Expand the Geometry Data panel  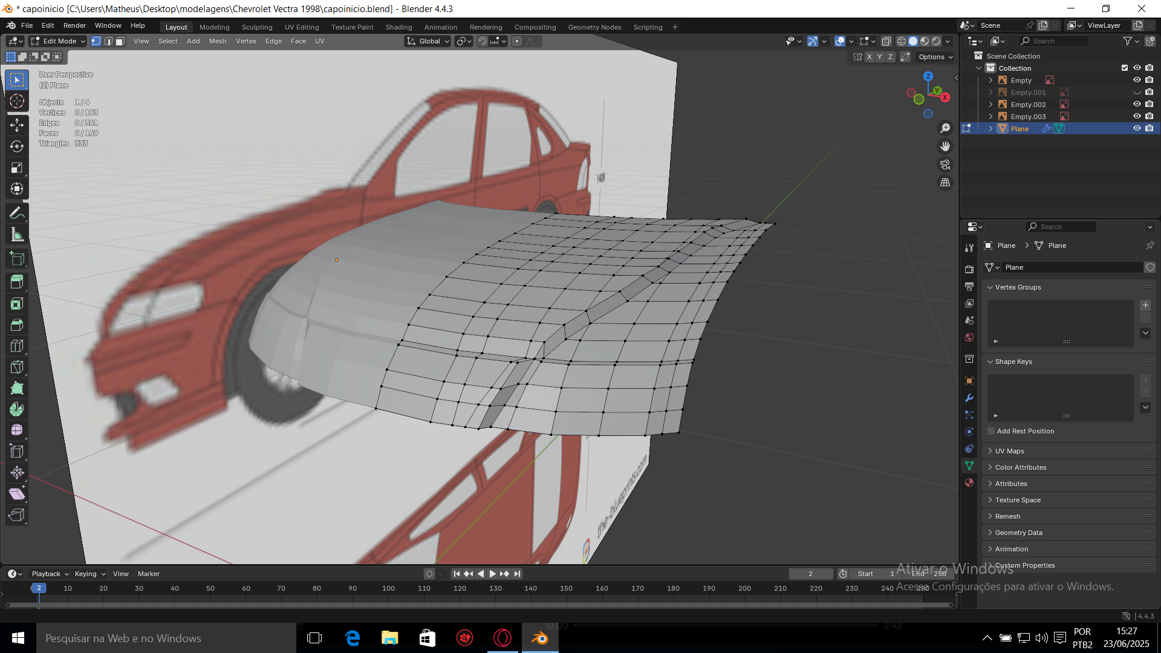point(1018,533)
